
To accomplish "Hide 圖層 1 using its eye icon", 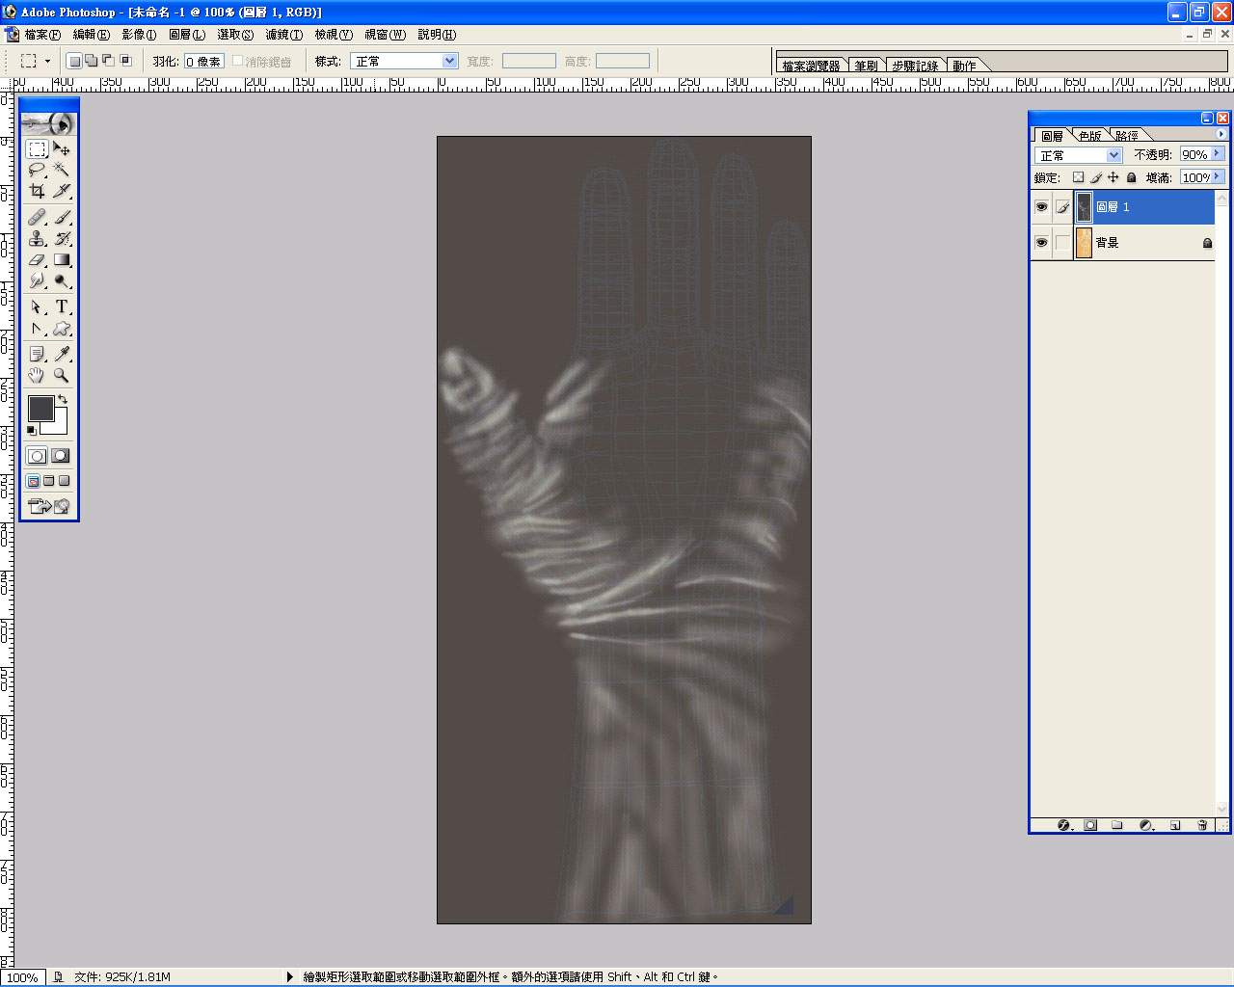I will [x=1041, y=207].
